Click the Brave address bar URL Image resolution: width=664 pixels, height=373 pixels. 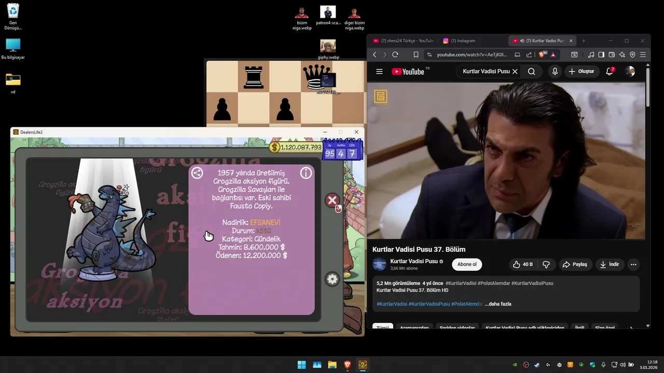[472, 54]
